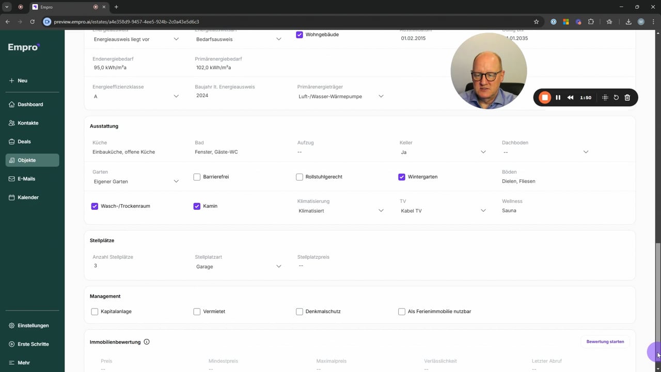Click the Dashboard home icon
661x372 pixels.
tap(12, 104)
